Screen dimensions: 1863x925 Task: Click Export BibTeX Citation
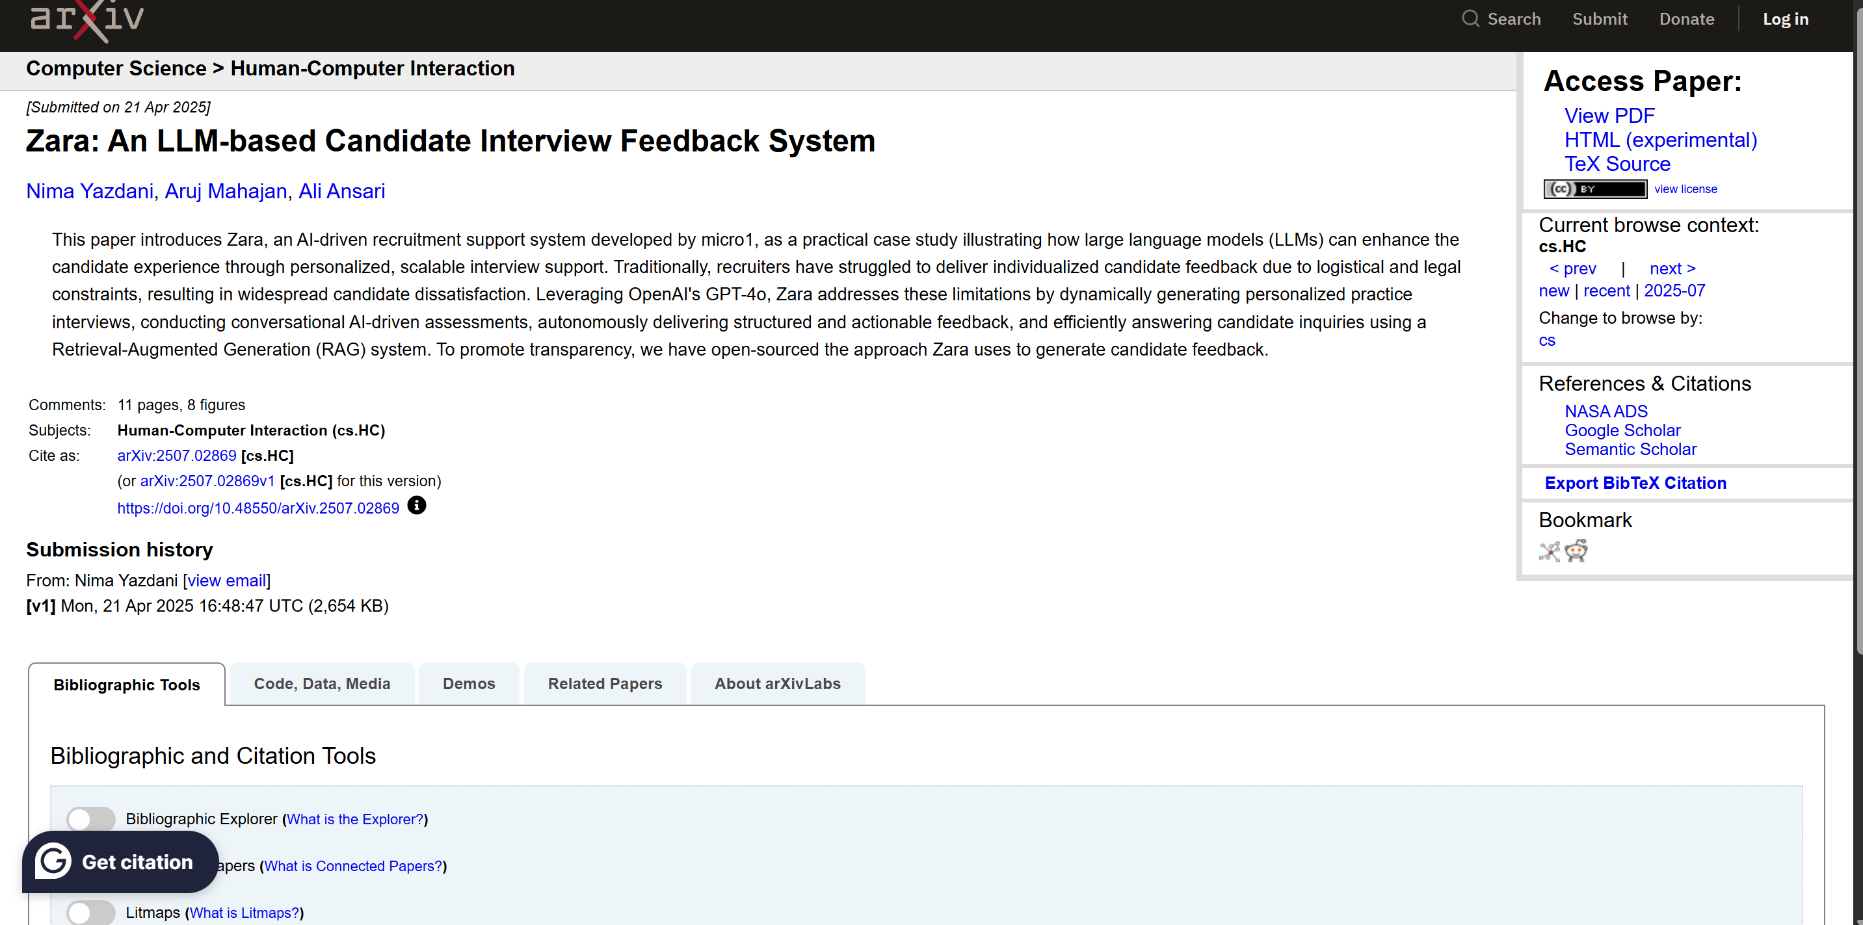pos(1635,482)
